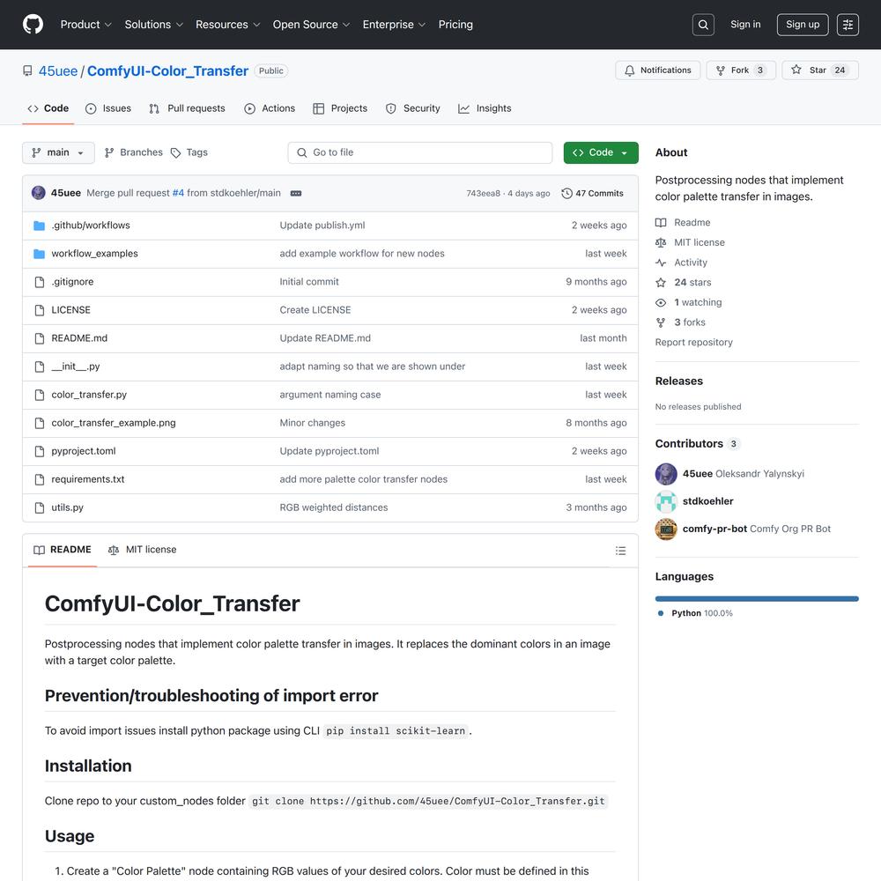Open the pyproject.toml file
The width and height of the screenshot is (881, 881).
[x=84, y=451]
